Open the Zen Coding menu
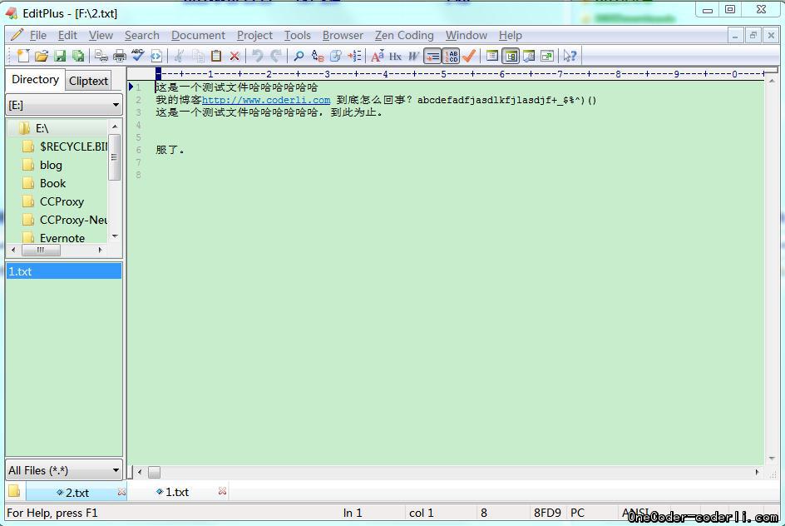Screen dimensions: 785x526 [x=404, y=35]
